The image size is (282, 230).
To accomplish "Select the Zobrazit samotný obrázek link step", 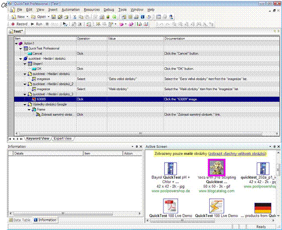I will [x=147, y=115].
